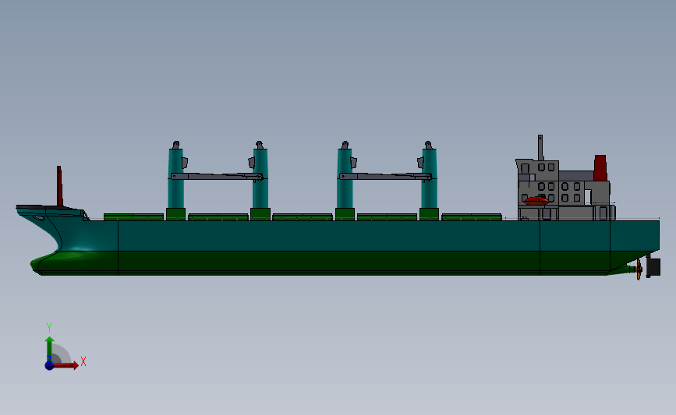Select the hatch cover closest to the bow

133,217
